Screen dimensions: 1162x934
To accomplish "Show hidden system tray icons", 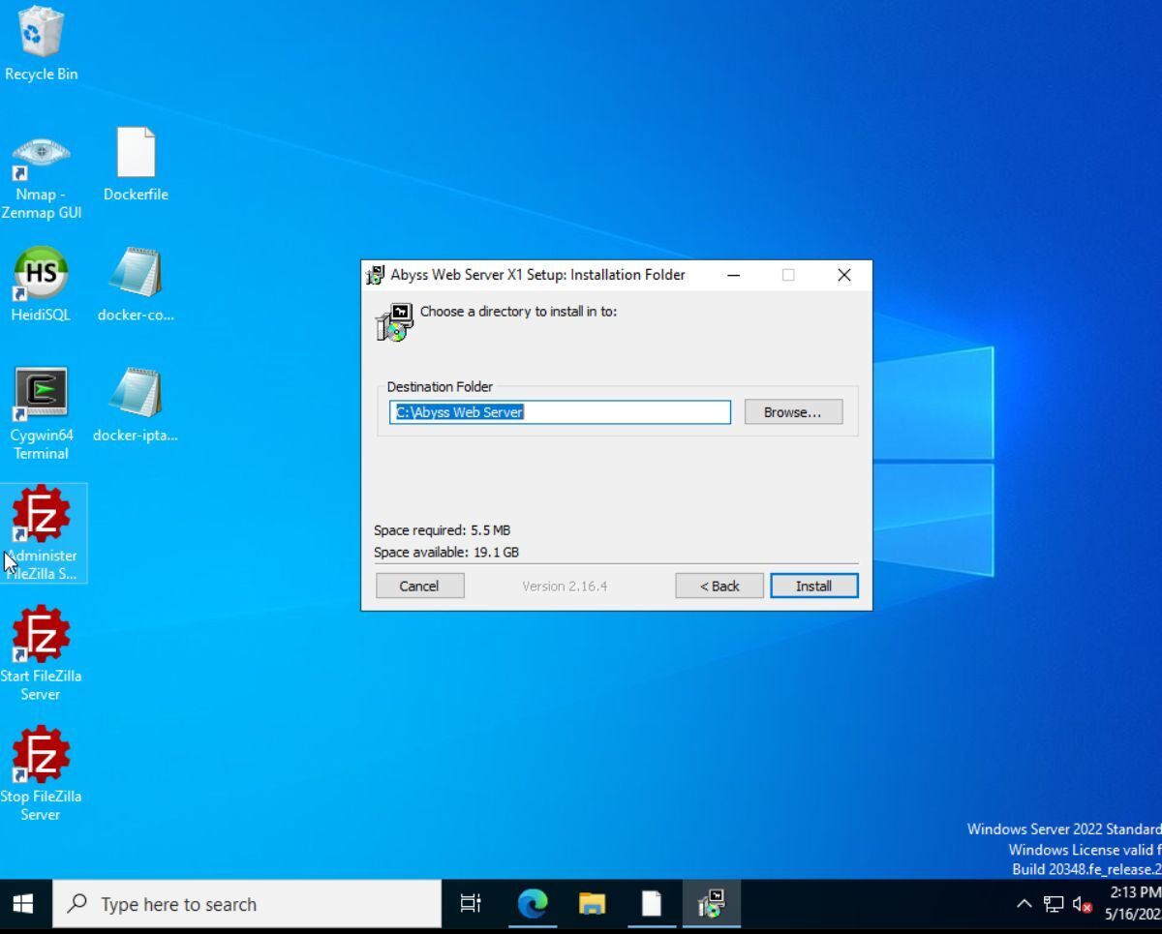I will [x=1024, y=905].
